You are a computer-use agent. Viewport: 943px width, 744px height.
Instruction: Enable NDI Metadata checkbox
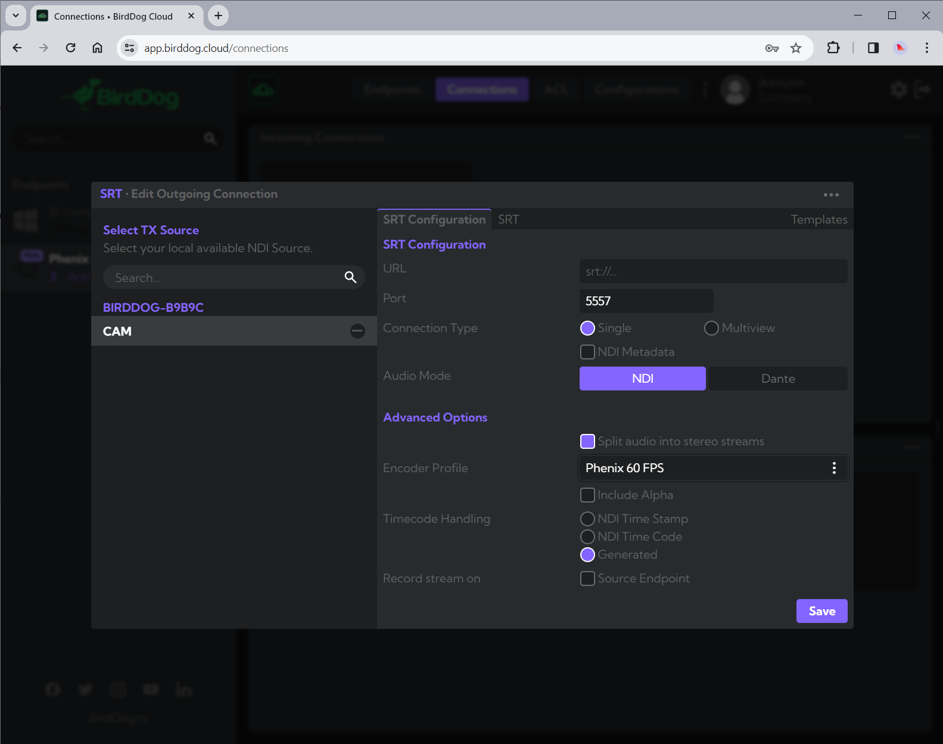pos(587,352)
